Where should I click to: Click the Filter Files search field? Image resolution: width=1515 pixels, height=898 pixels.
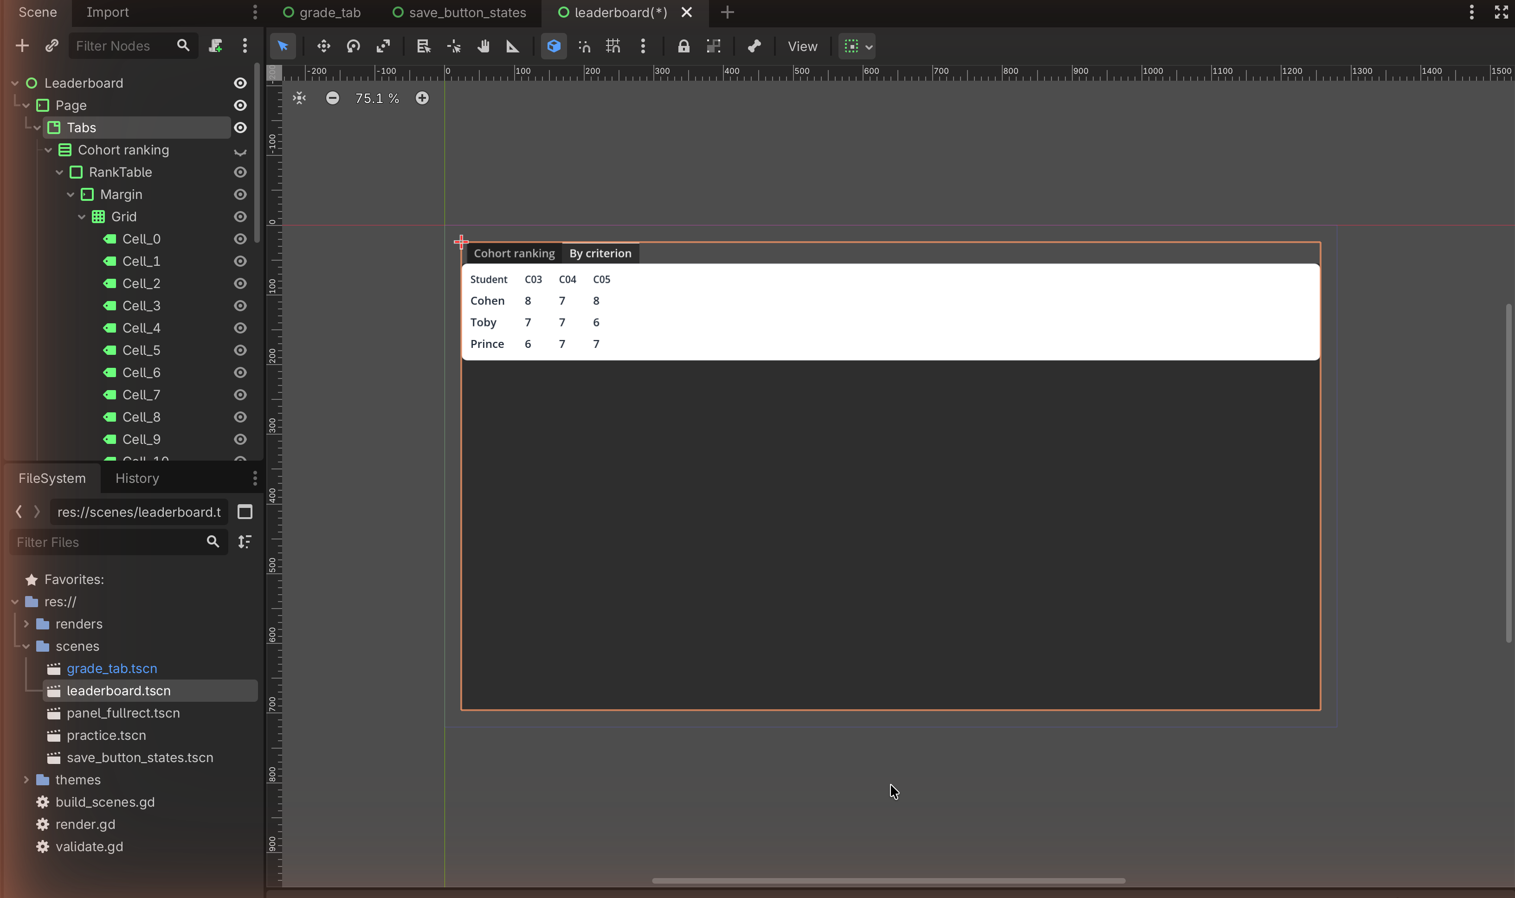point(119,542)
